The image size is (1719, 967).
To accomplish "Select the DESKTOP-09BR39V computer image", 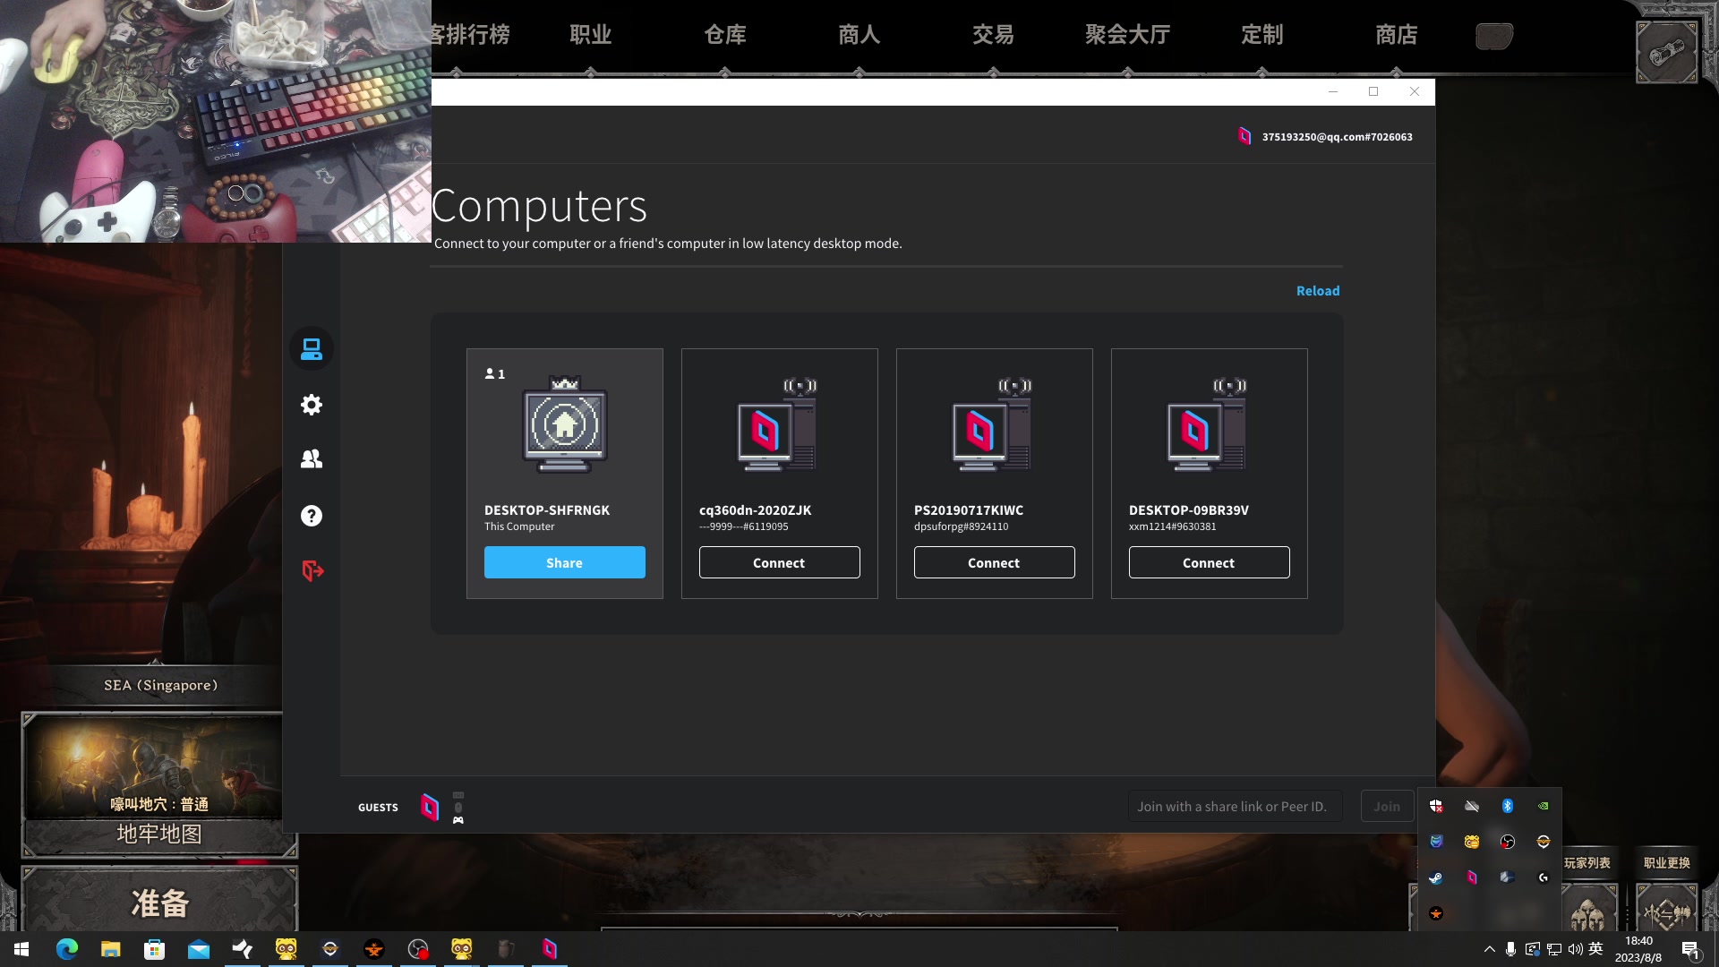I will click(1207, 424).
